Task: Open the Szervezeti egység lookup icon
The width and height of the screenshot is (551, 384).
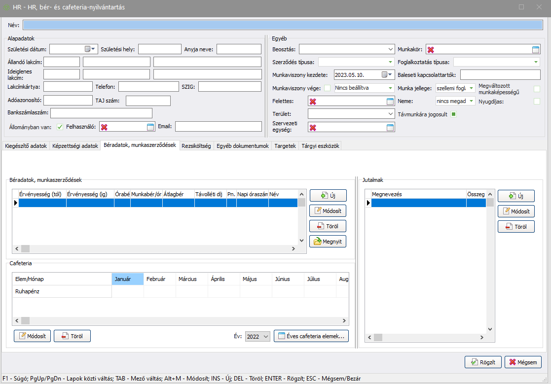Action: click(x=390, y=127)
